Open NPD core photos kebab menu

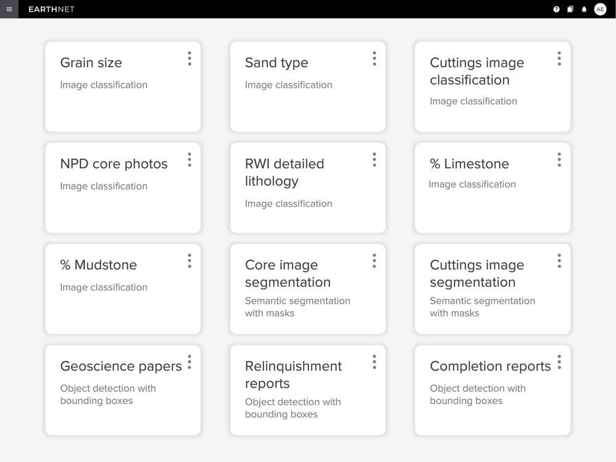[189, 160]
